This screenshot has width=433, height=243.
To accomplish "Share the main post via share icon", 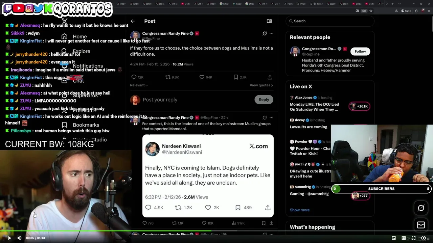I will 270,77.
